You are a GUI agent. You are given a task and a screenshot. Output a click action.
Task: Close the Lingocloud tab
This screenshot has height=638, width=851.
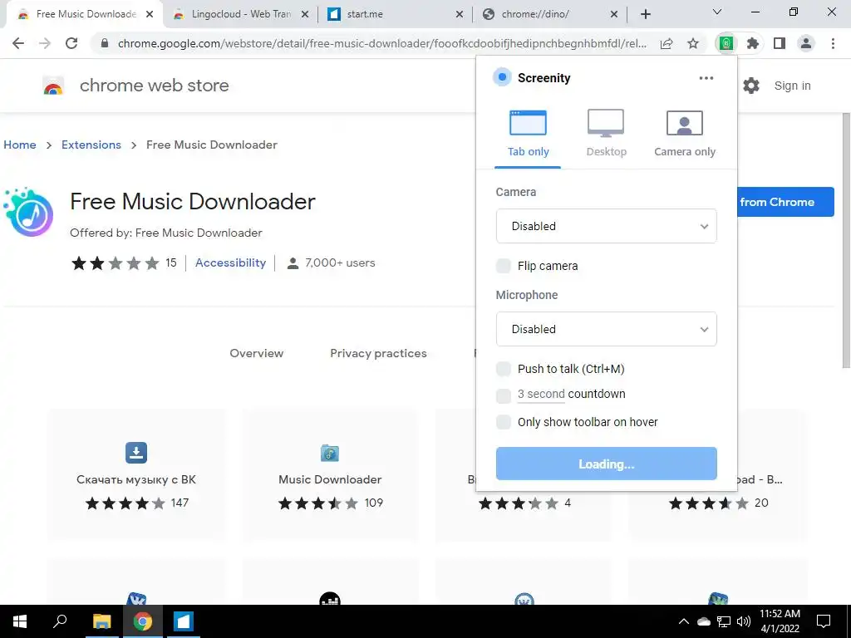coord(305,14)
